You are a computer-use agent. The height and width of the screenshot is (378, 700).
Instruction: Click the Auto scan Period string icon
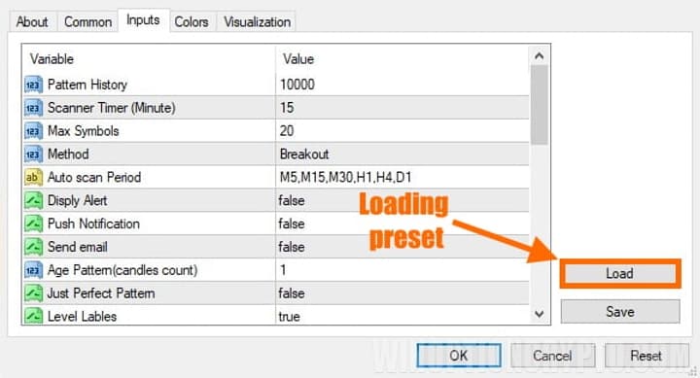(33, 177)
